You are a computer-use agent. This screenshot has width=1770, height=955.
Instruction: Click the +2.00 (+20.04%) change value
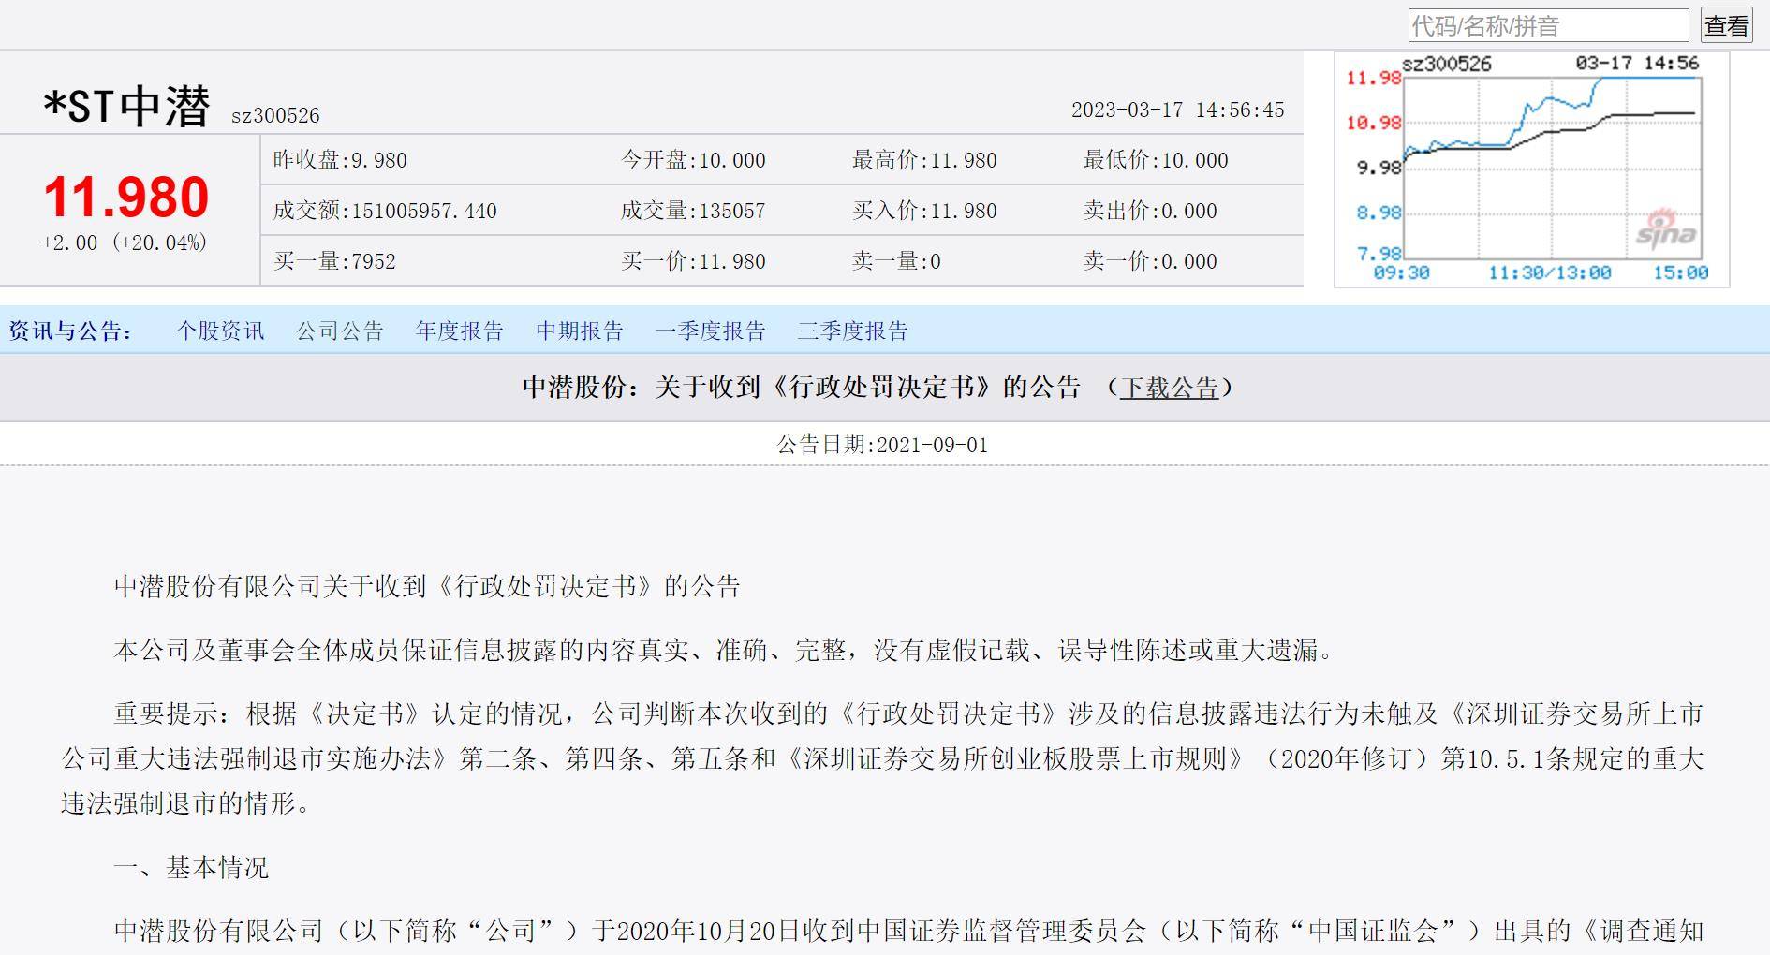[x=125, y=242]
